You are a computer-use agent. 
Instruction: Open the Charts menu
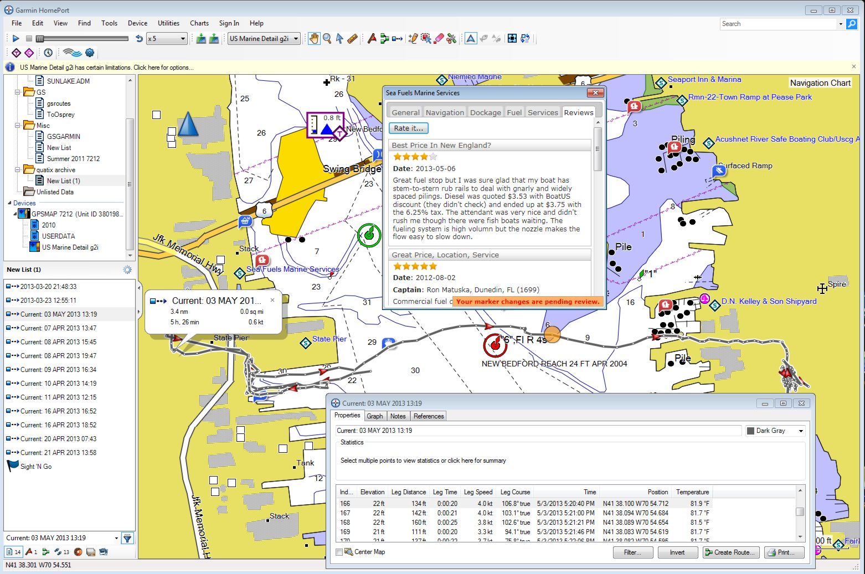point(199,23)
